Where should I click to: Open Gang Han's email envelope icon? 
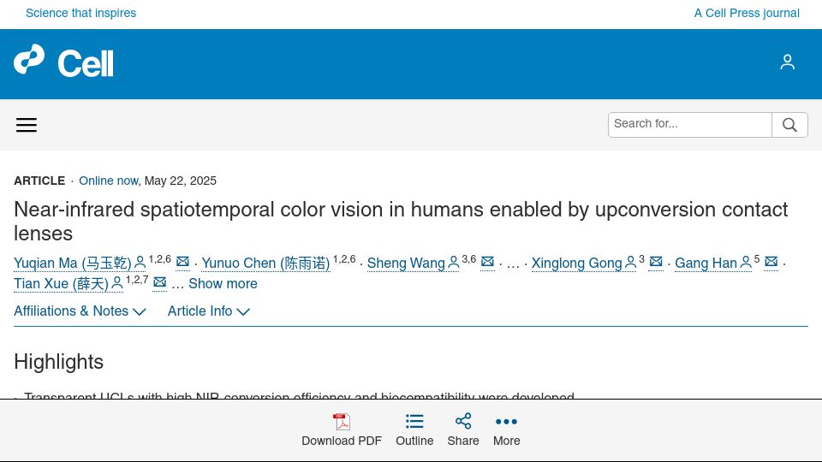click(771, 262)
